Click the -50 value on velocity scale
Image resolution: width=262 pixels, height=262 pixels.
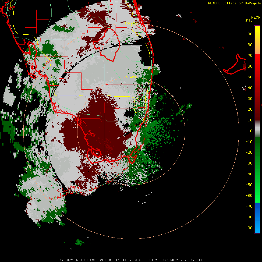pyautogui.click(x=249, y=185)
